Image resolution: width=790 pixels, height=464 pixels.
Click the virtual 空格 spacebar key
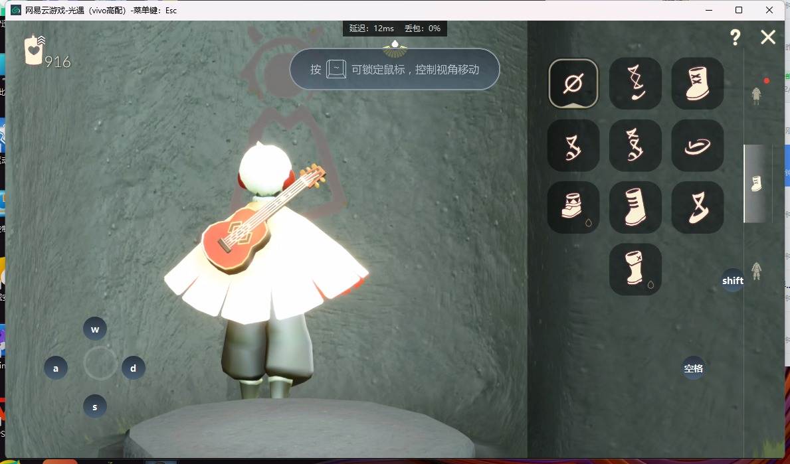tap(693, 368)
